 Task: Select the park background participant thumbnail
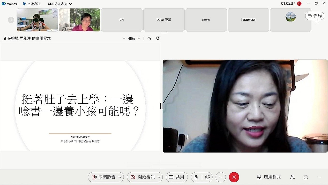[79, 20]
